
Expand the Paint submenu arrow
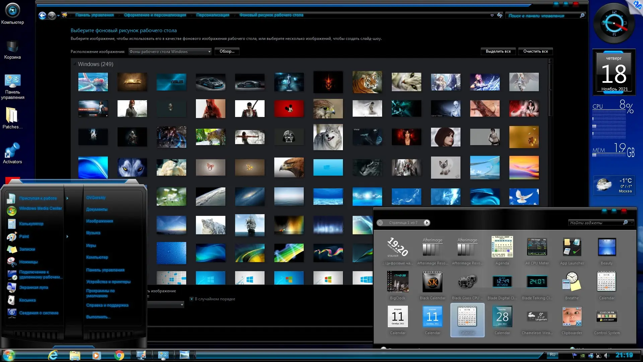(67, 237)
